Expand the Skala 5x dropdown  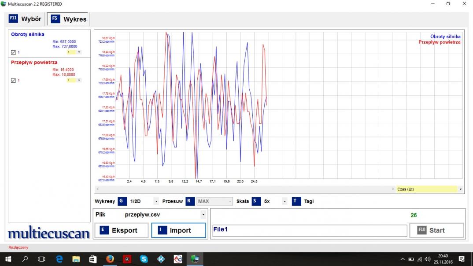pyautogui.click(x=285, y=202)
